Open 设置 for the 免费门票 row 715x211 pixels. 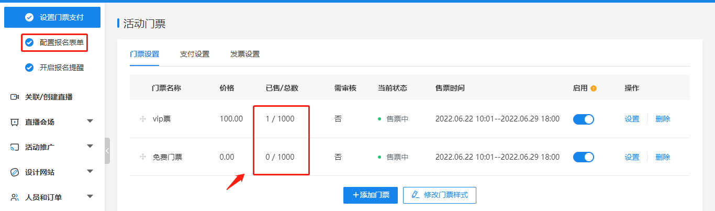pyautogui.click(x=632, y=157)
